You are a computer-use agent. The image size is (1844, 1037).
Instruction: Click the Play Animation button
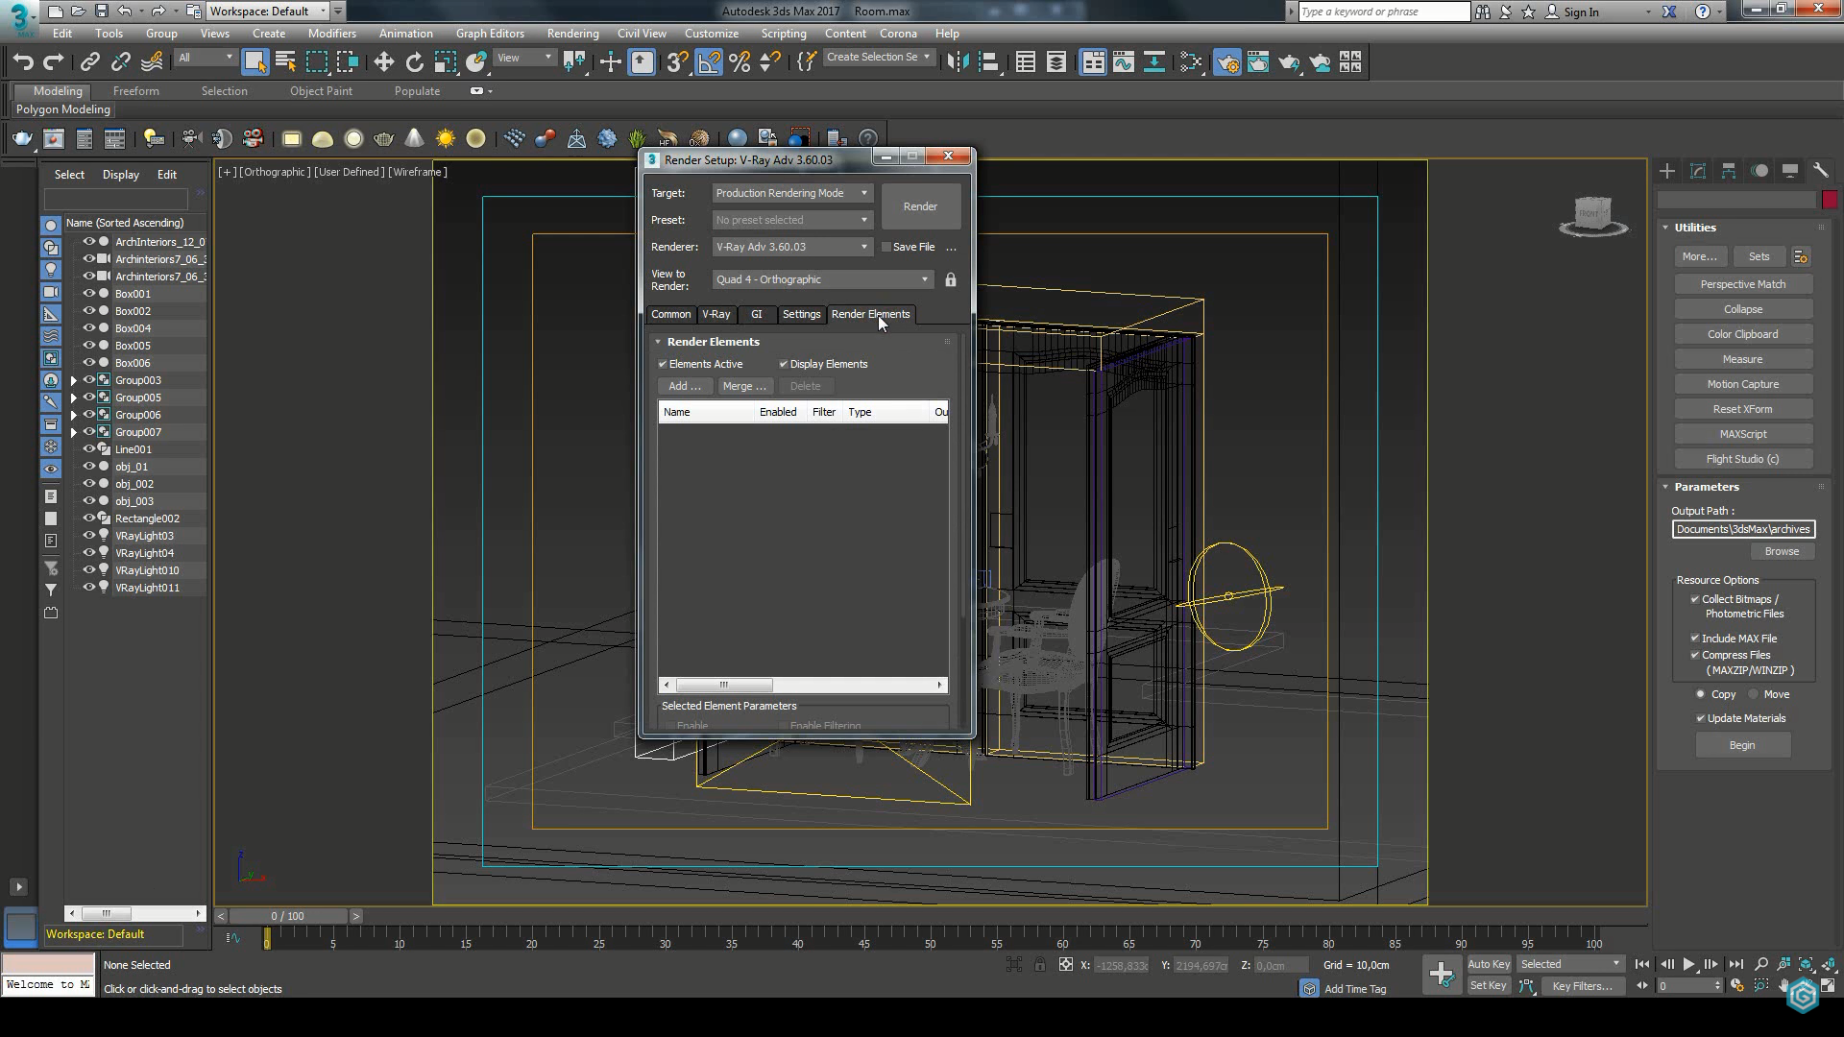click(1688, 964)
